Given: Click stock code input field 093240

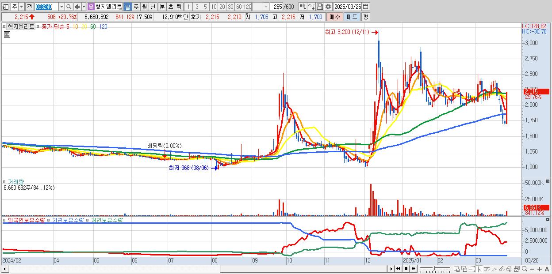Looking at the screenshot, I should (x=46, y=7).
